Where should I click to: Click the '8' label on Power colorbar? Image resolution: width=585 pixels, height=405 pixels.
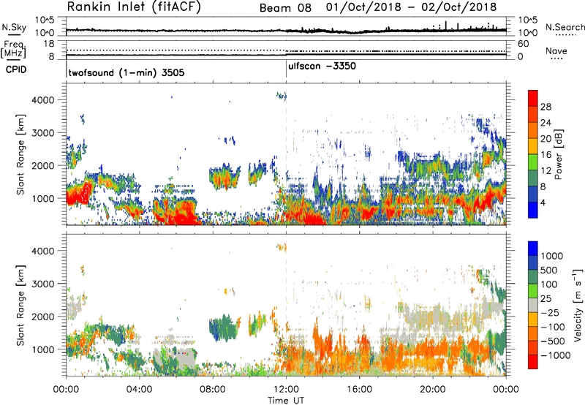click(543, 186)
